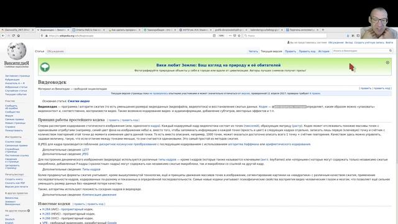Click the padlock icon in the address bar
398x224 pixels.
47,36
